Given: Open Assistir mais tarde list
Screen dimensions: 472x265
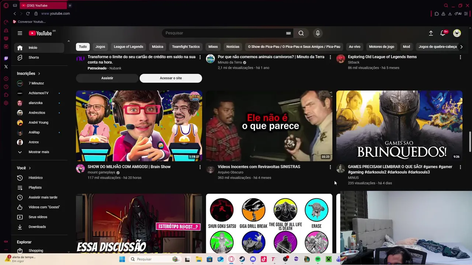Looking at the screenshot, I should pos(39,197).
